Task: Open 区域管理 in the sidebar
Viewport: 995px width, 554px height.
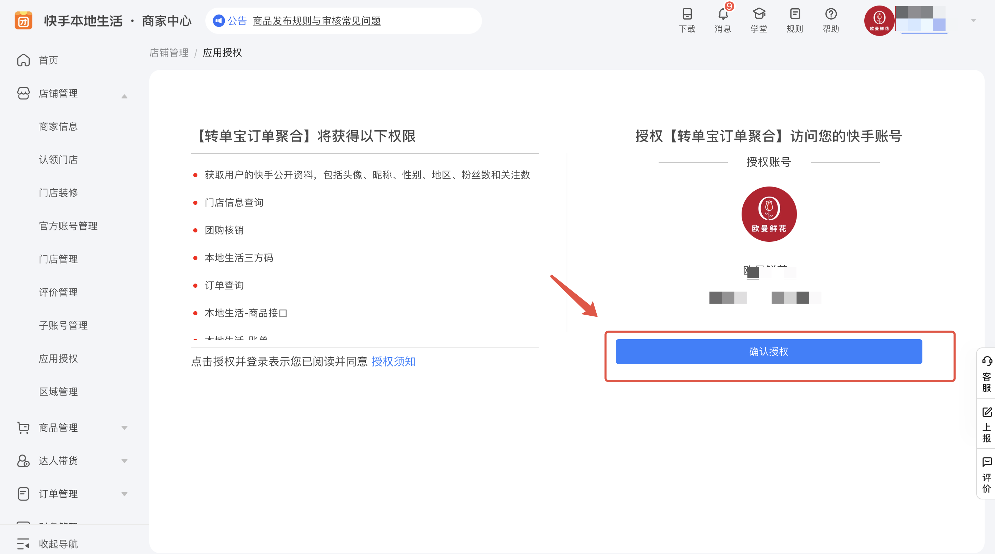Action: pyautogui.click(x=58, y=392)
